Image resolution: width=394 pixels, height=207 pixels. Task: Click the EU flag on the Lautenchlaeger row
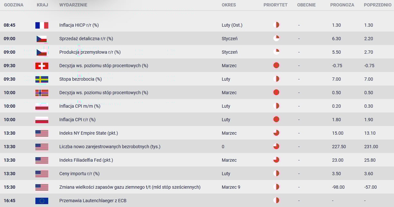click(42, 201)
